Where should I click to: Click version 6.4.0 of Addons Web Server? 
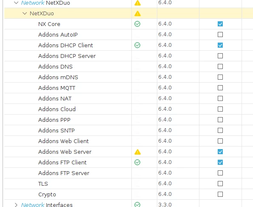click(x=165, y=152)
